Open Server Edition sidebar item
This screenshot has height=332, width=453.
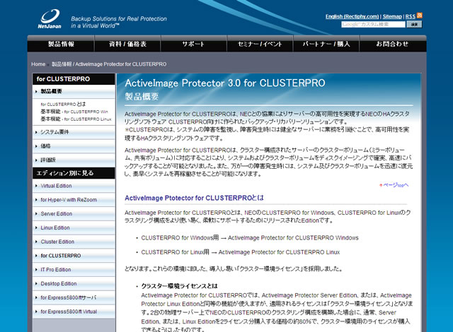tap(74, 214)
